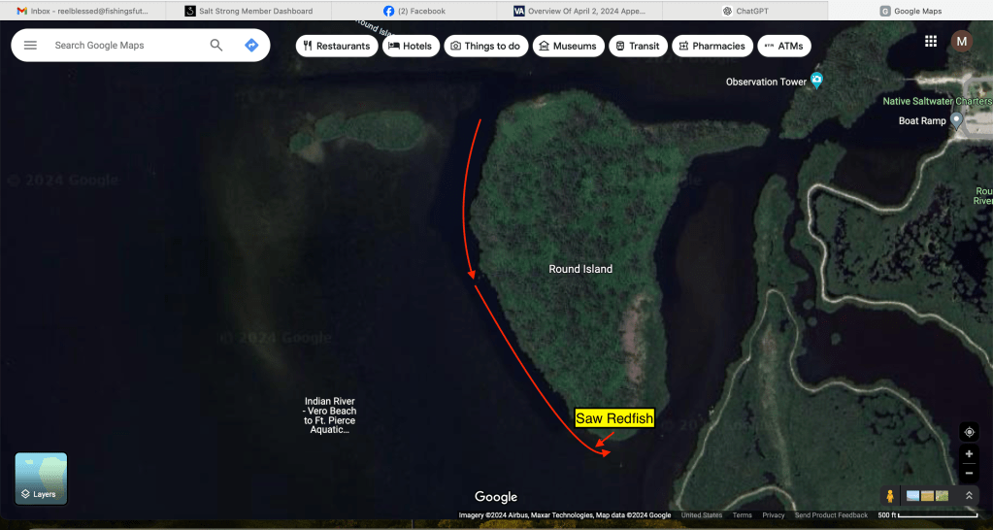Open the Google apps grid
This screenshot has width=993, height=530.
(x=930, y=41)
